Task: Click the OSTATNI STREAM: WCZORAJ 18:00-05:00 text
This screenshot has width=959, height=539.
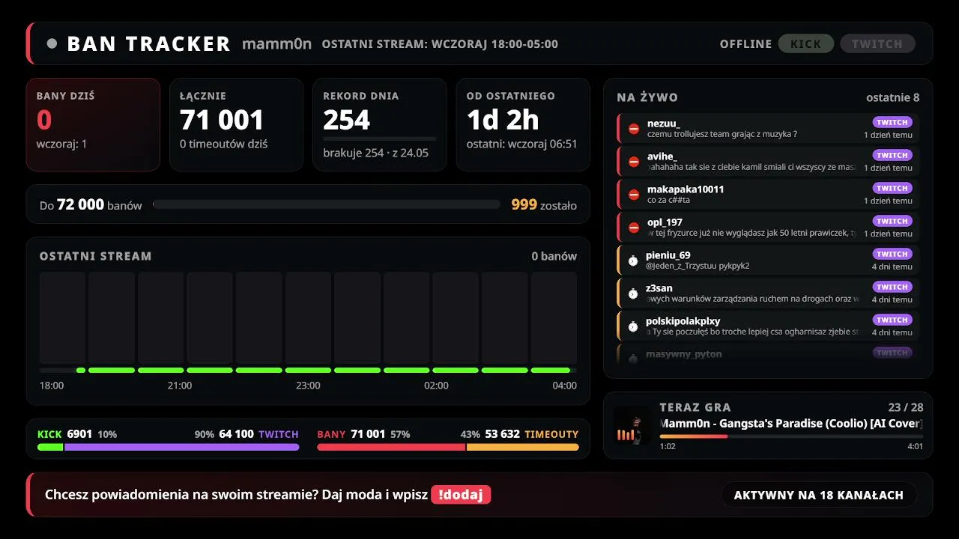Action: coord(440,43)
